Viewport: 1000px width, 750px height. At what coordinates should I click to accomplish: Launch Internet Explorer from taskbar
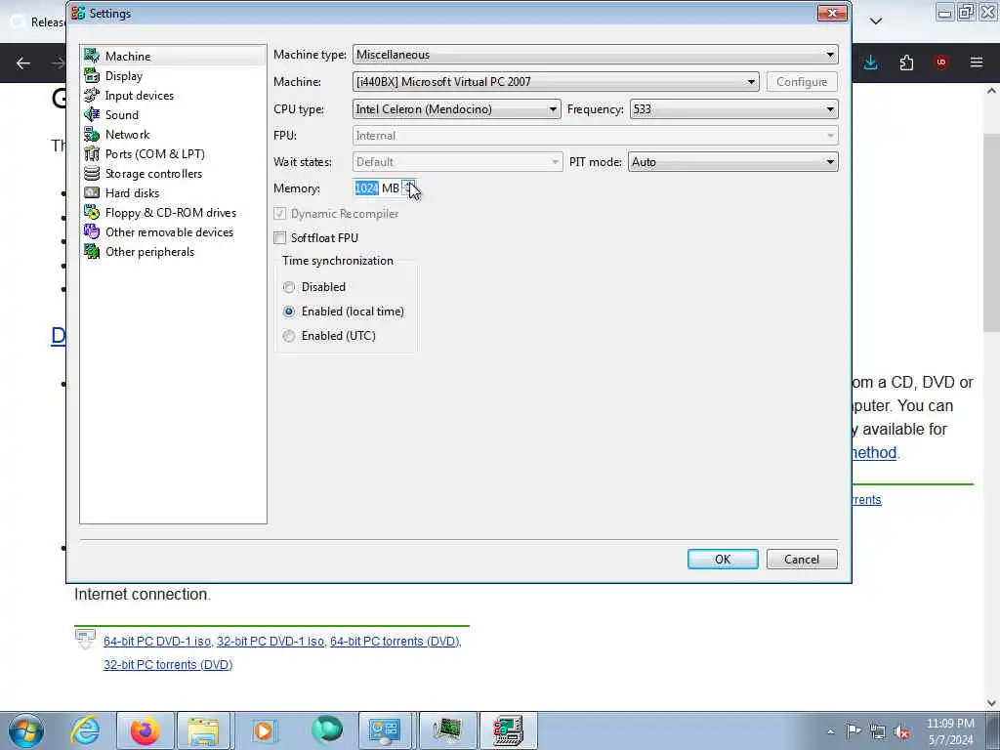pyautogui.click(x=85, y=730)
